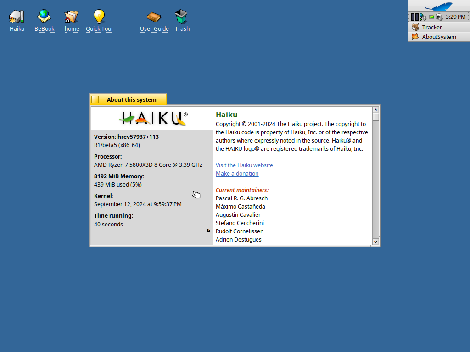Open the User Guide book icon
This screenshot has width=470, height=352.
(154, 17)
